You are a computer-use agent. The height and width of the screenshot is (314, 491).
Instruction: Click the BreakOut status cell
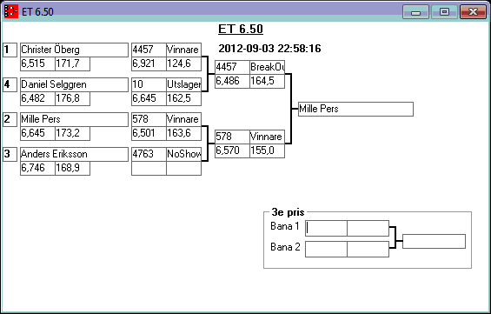tap(267, 67)
